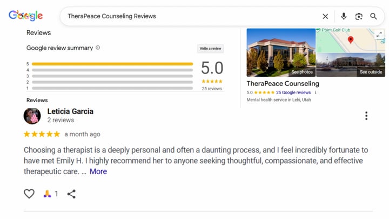
Task: Like the review with the heart
Action: [x=29, y=194]
